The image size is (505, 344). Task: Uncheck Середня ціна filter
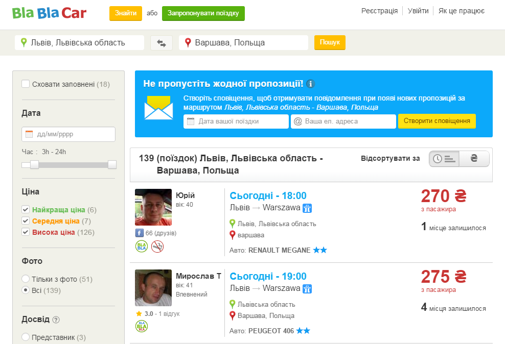pyautogui.click(x=26, y=220)
